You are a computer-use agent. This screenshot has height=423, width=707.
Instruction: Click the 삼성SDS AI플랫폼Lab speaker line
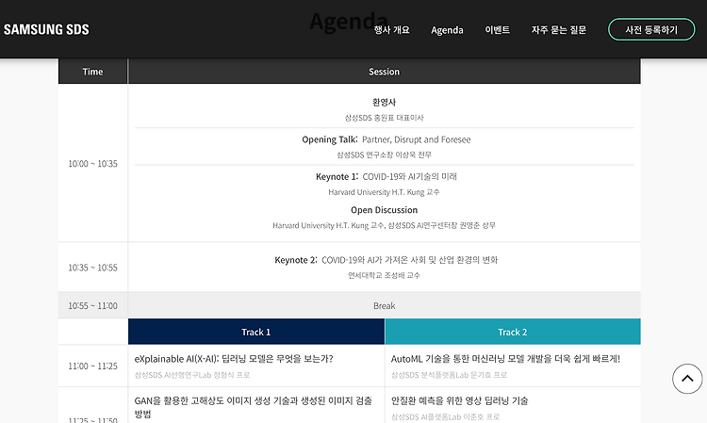point(446,417)
